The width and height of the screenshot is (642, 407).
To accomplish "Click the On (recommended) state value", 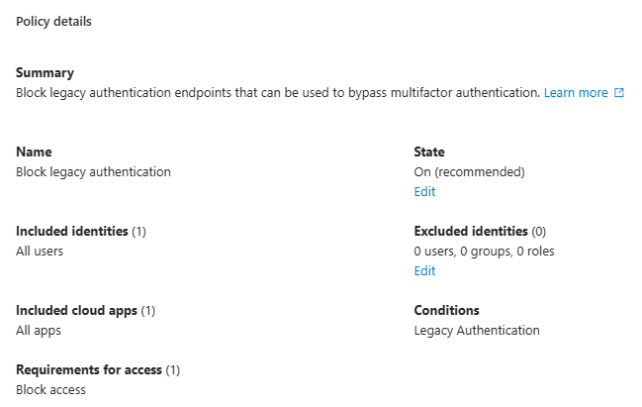I will 469,172.
